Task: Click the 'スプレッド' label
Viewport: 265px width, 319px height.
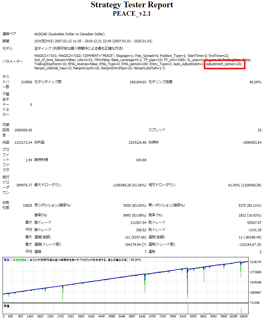Action: 157,130
